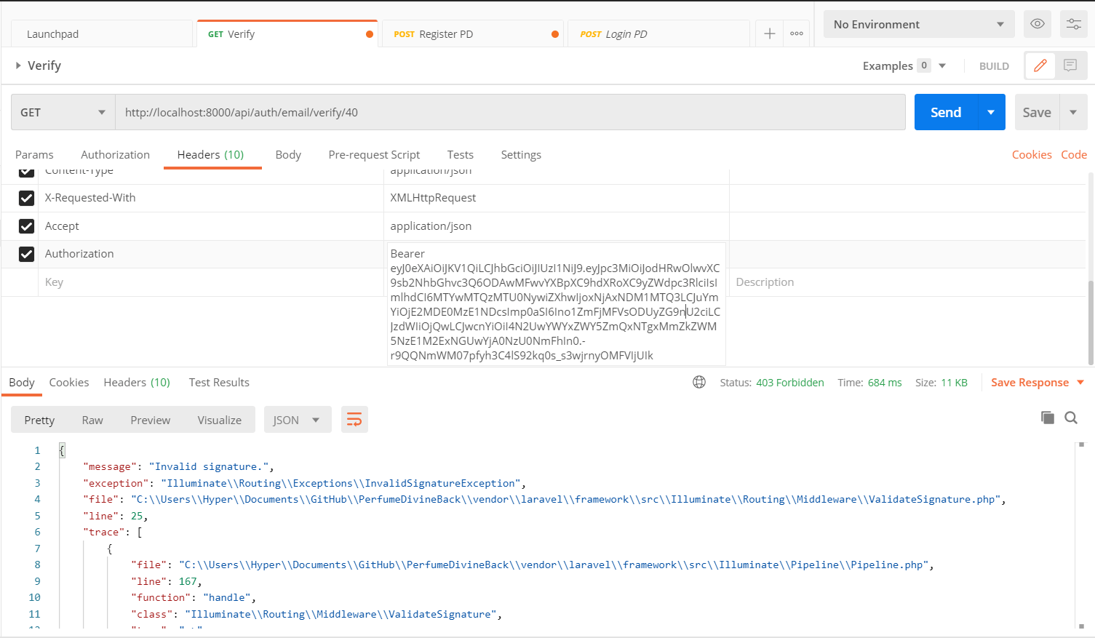
Task: Search the response with the magnifier icon
Action: [x=1070, y=418]
